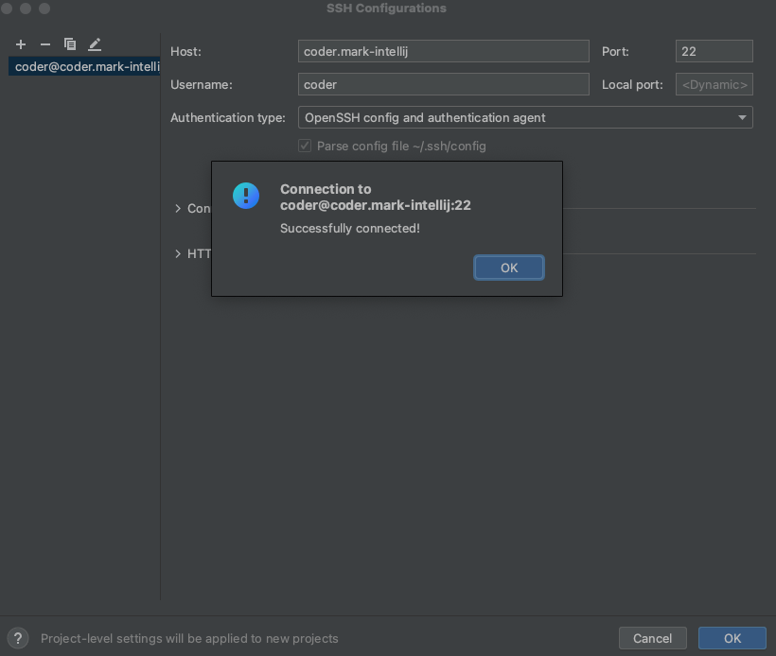Expand the Connection Parameters section
Viewport: 776px width, 656px height.
pos(178,209)
